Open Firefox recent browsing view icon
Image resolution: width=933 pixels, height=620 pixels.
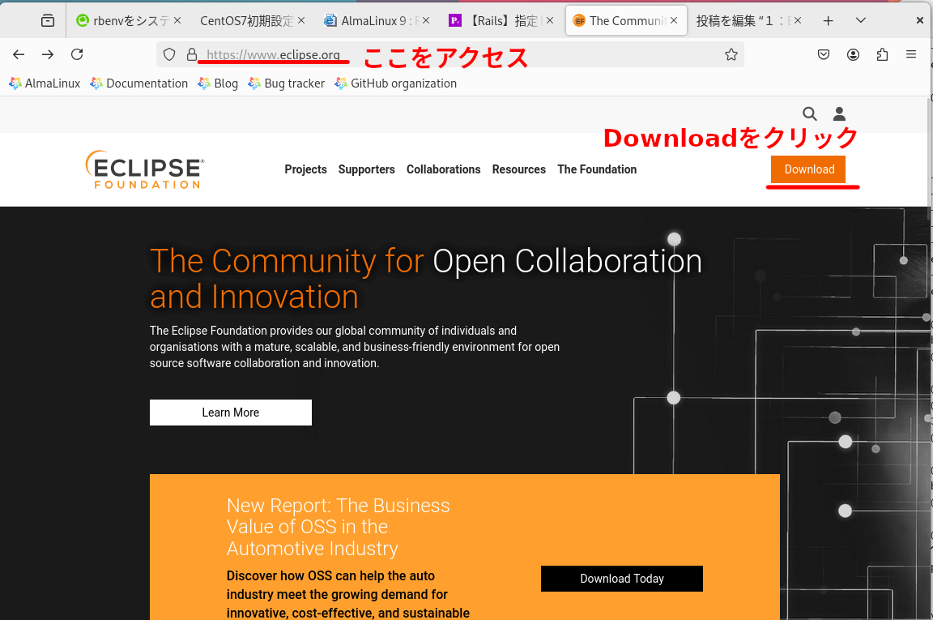48,21
